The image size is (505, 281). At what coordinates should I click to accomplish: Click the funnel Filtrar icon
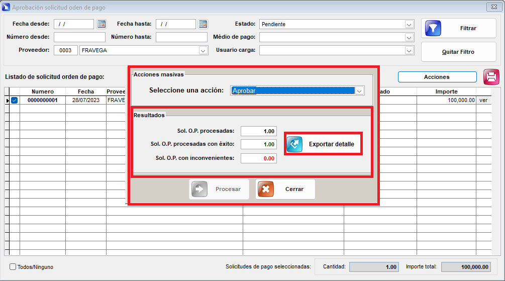click(433, 28)
